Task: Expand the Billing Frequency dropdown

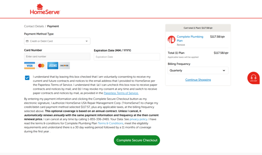Action: 198,70
